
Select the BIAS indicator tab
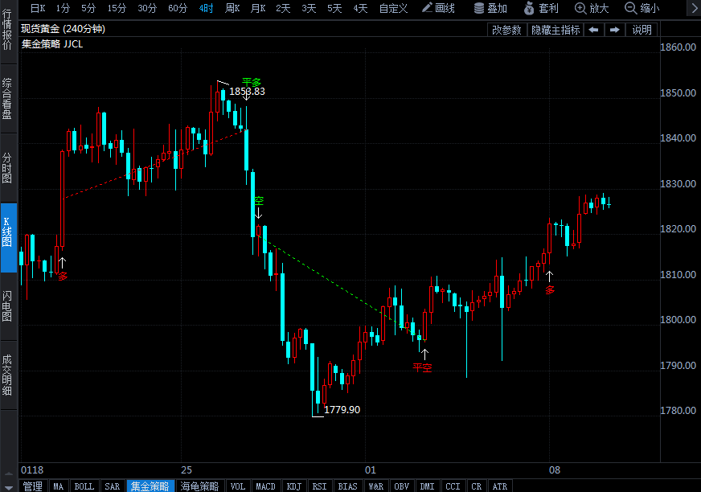click(x=348, y=486)
